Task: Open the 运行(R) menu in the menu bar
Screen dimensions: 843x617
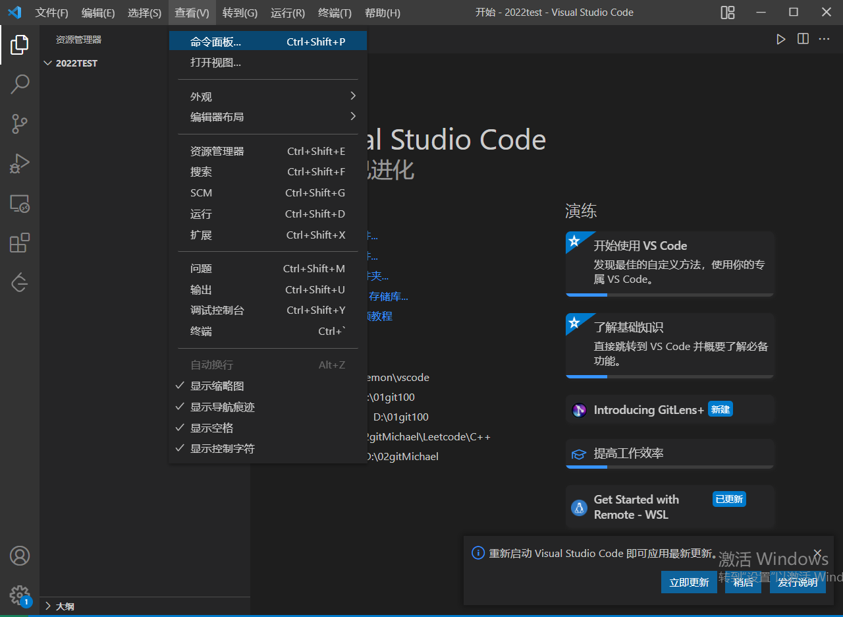Action: coord(288,13)
